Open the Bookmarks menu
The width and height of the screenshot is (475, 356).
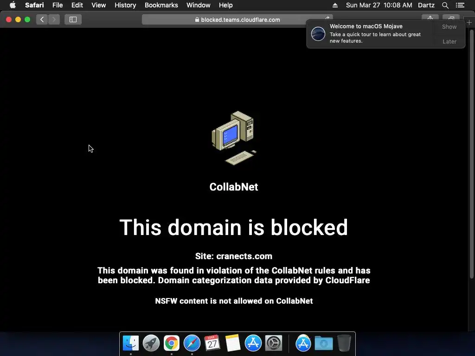pos(161,5)
